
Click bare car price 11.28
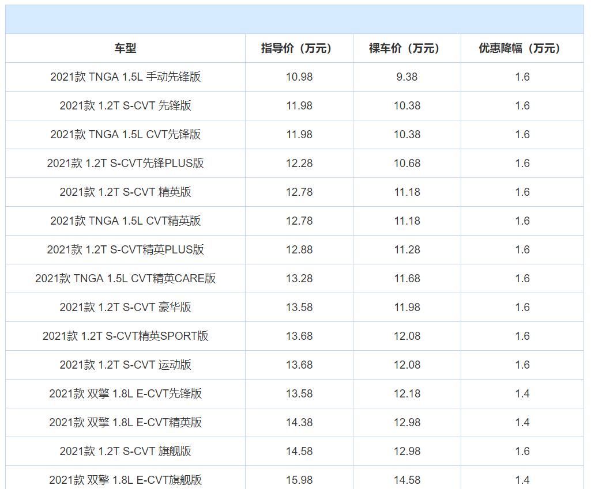407,249
